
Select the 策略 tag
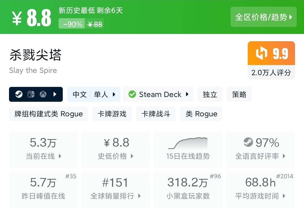click(239, 94)
